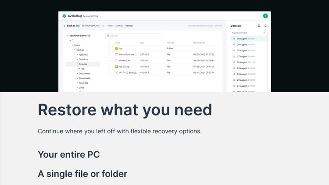Collapse the August 2021 version group
329x185 pixels.
point(264,33)
